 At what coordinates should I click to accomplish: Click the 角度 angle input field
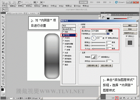[99, 38]
